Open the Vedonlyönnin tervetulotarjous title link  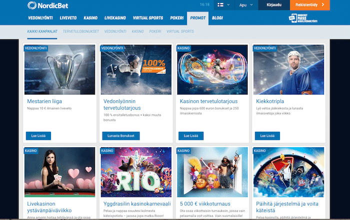point(122,105)
